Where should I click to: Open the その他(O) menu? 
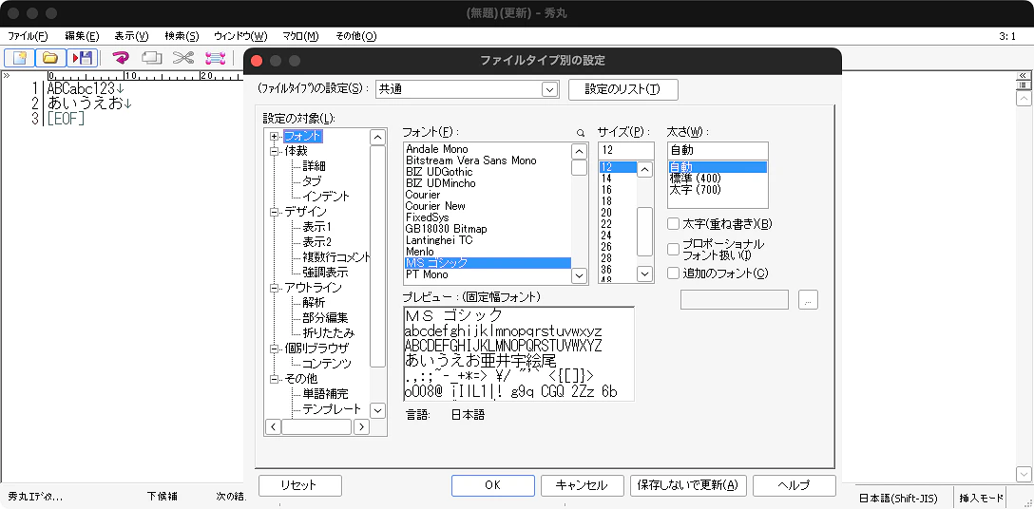coord(356,36)
